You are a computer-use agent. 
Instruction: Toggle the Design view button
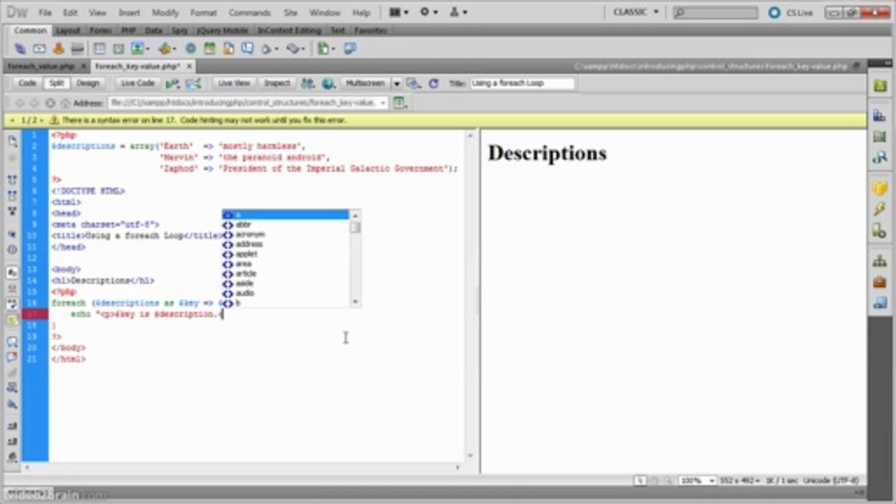pyautogui.click(x=88, y=83)
